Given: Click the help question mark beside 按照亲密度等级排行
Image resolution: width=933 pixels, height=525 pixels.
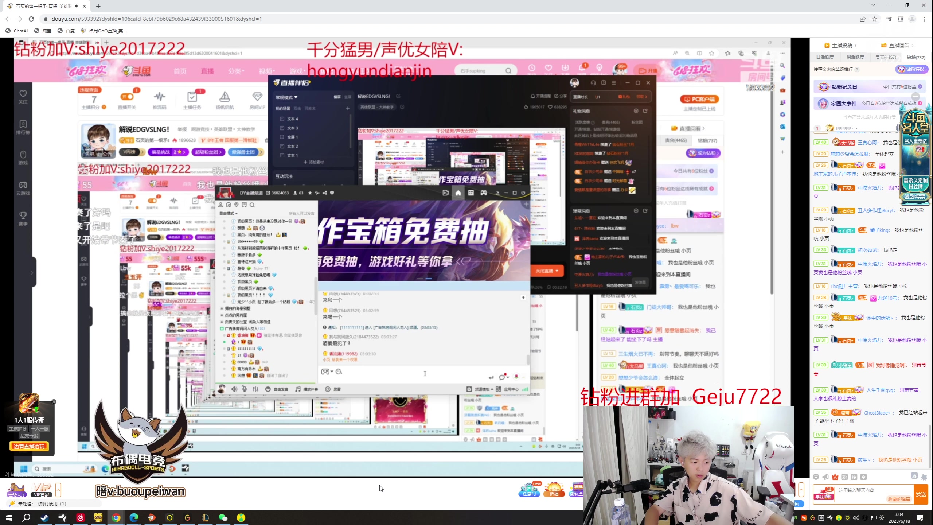Looking at the screenshot, I should click(857, 70).
